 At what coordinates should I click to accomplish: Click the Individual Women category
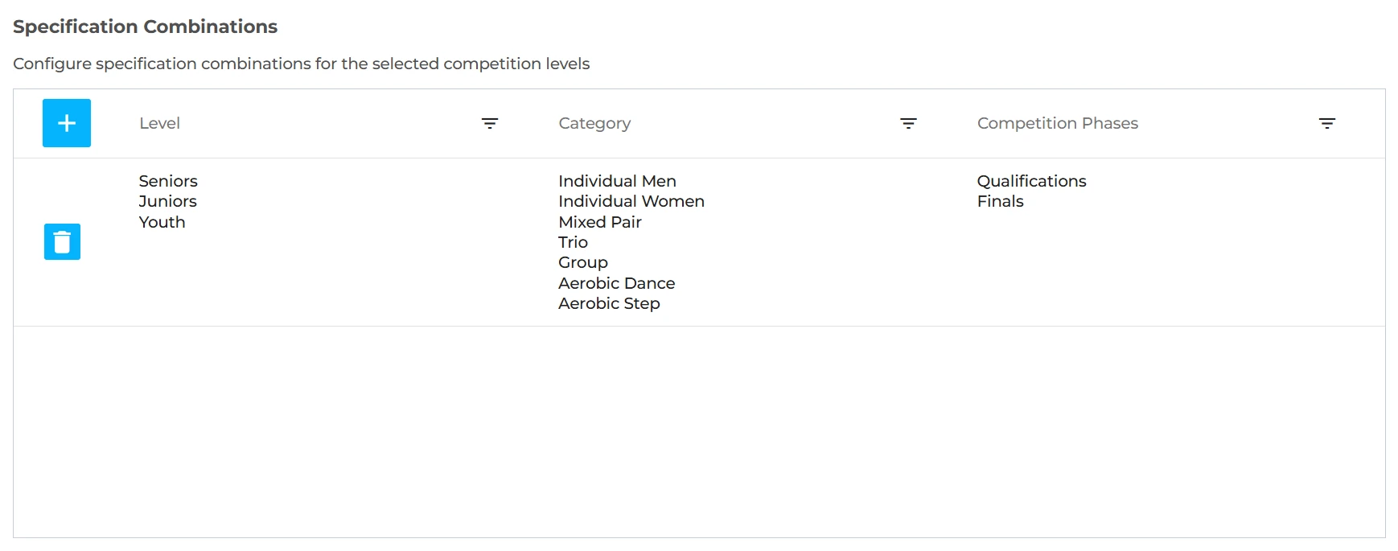(631, 201)
